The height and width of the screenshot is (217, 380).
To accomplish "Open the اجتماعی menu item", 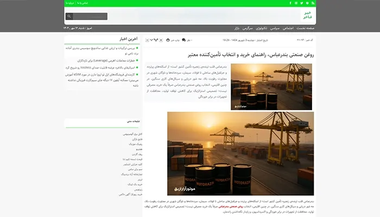I will pos(288,28).
